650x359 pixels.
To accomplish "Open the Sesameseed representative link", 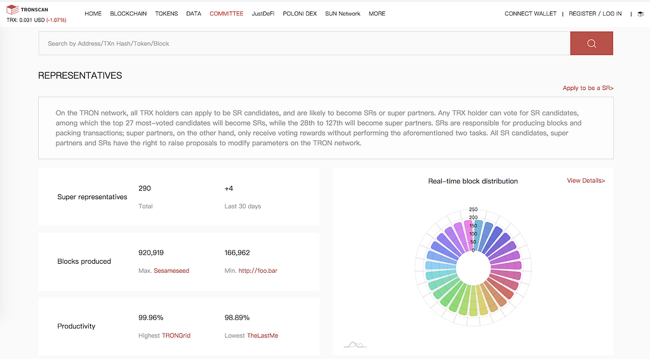I will coord(171,270).
